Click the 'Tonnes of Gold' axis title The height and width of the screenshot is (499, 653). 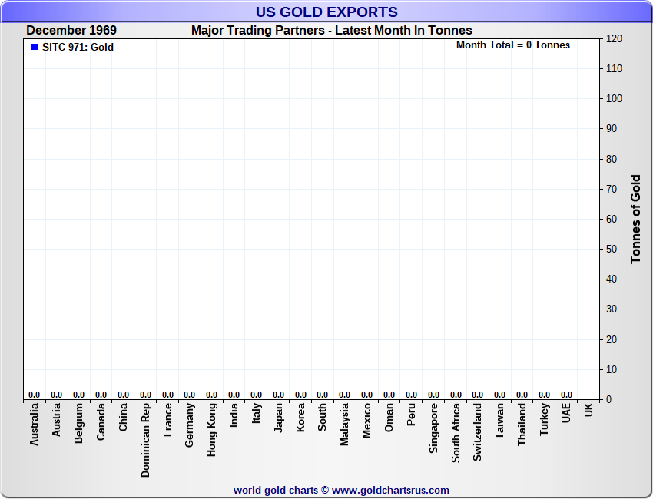coord(635,220)
